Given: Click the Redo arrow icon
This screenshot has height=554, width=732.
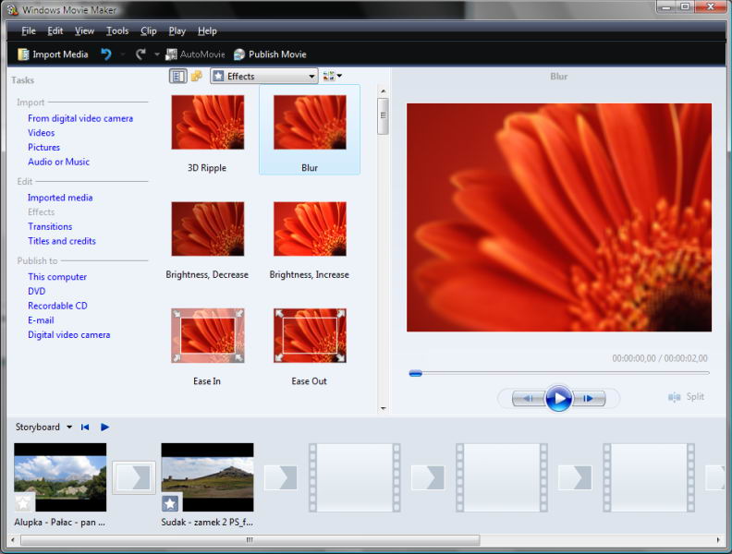Looking at the screenshot, I should [140, 54].
